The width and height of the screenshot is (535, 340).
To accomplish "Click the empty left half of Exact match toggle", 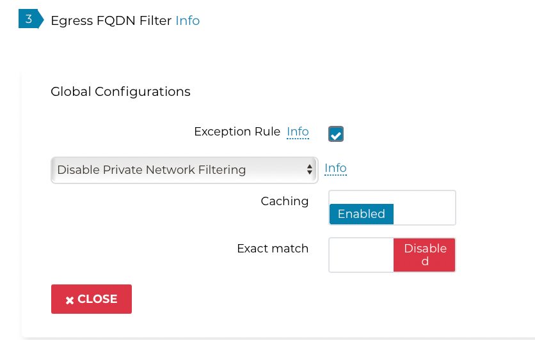I will click(361, 255).
